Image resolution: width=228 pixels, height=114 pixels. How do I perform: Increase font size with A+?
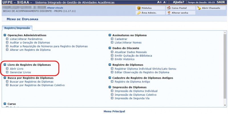(x=159, y=2)
